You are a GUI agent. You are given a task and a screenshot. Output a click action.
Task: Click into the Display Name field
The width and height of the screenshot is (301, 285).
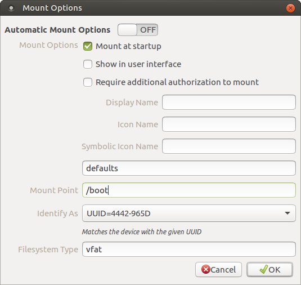click(x=229, y=103)
